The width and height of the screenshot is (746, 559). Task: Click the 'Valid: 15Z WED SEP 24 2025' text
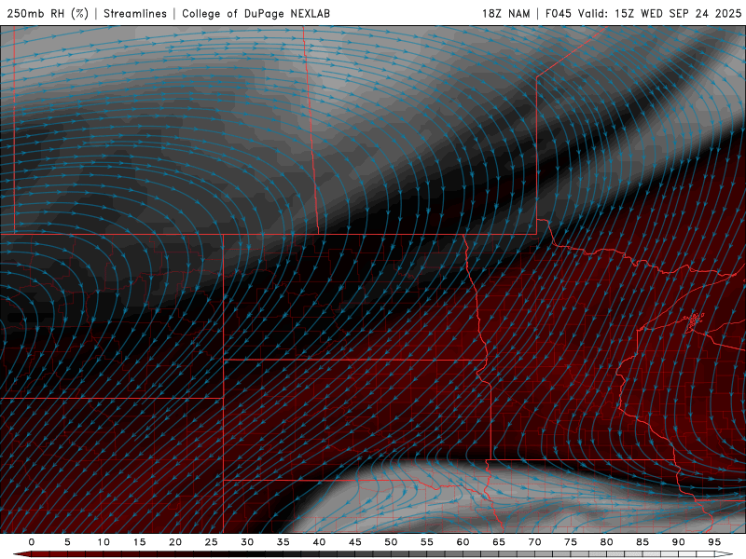pyautogui.click(x=659, y=13)
